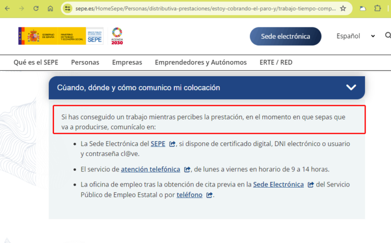Collapse the Cúando, dónde y cómo section chevron
Image resolution: width=391 pixels, height=243 pixels.
point(351,87)
